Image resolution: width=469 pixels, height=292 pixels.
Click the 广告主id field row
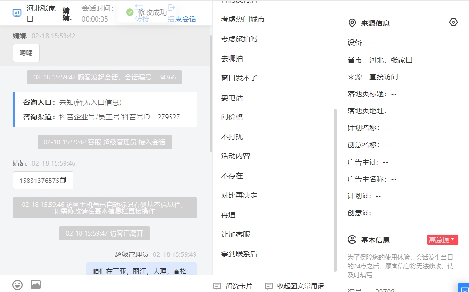[368, 162]
